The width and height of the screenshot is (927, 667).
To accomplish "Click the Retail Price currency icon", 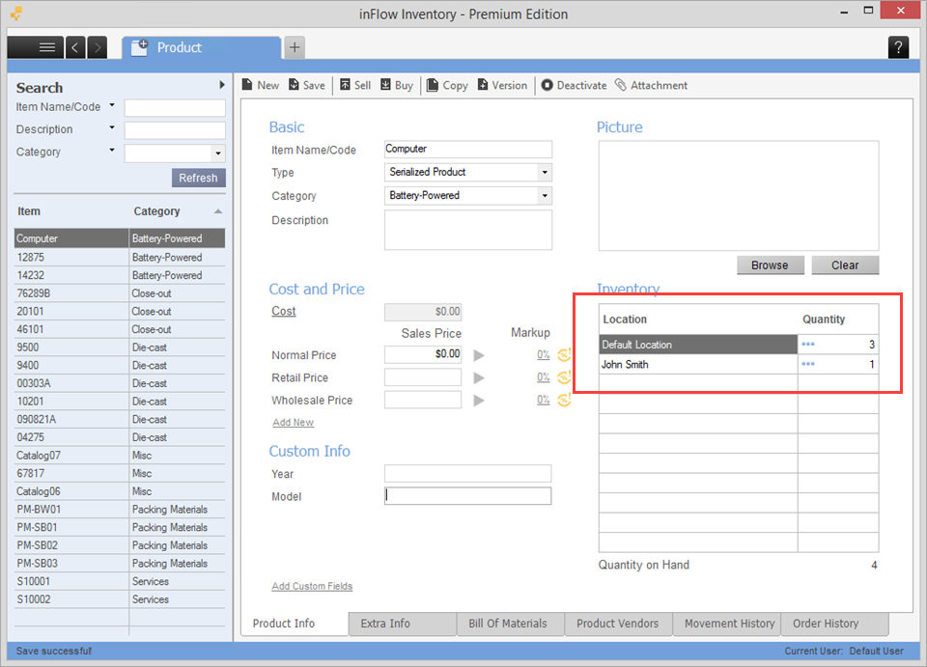I will 564,376.
